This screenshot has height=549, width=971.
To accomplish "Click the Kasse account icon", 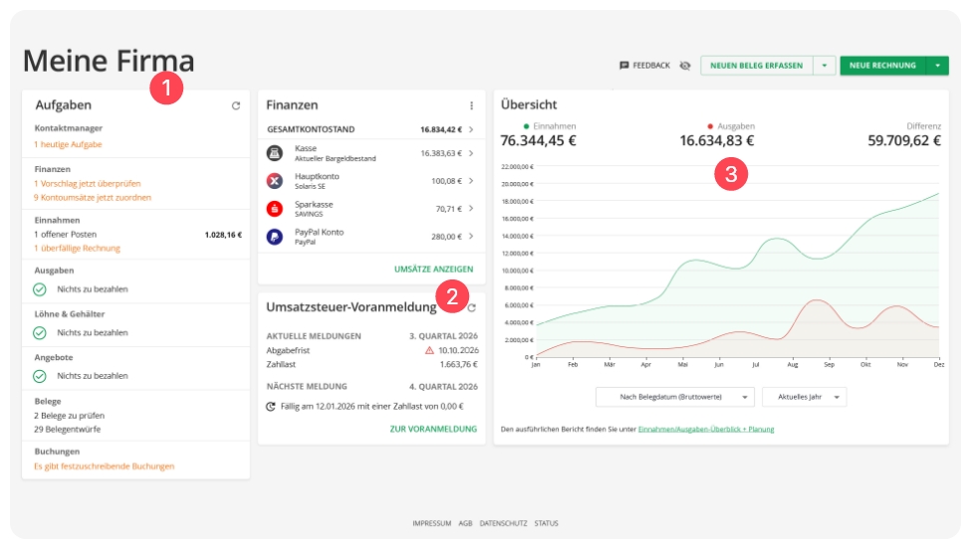I will [x=275, y=153].
